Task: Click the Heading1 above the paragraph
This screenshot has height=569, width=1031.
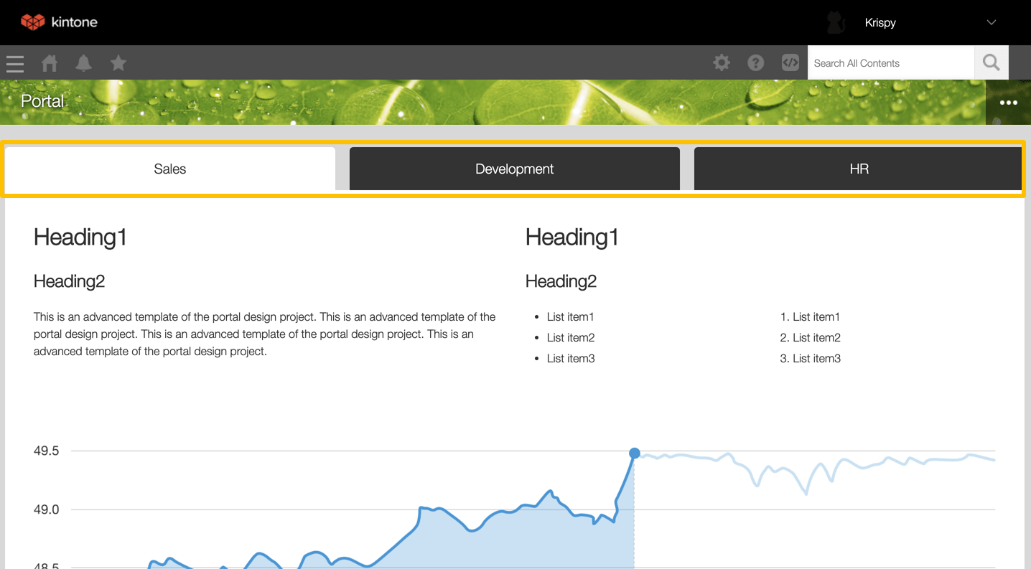Action: (x=80, y=237)
